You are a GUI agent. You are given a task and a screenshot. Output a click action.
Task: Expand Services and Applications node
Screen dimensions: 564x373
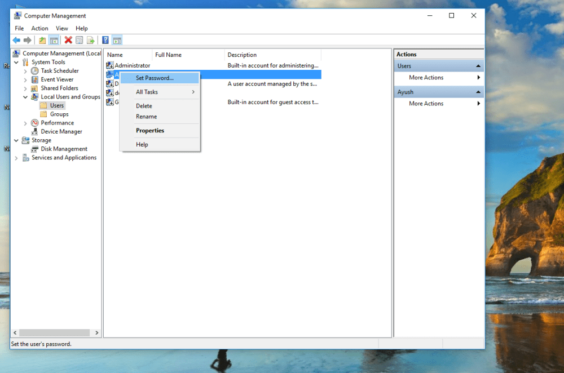(16, 158)
